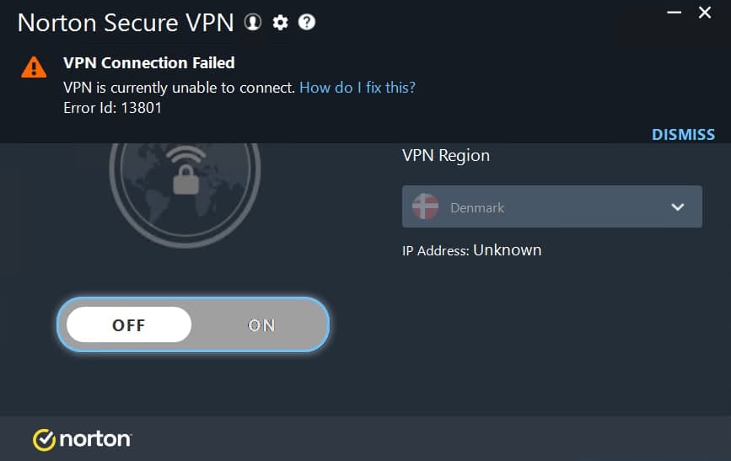The image size is (731, 461).
Task: Close the Norton Secure VPN window
Action: [x=705, y=12]
